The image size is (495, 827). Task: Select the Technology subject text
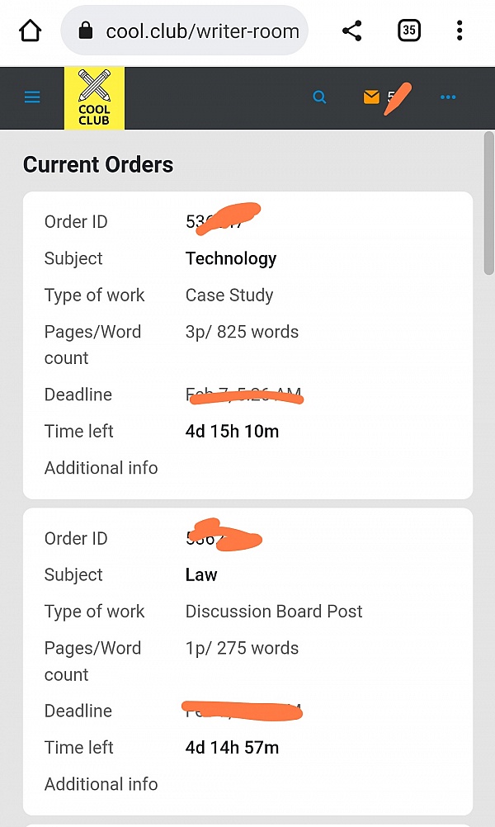pos(231,258)
